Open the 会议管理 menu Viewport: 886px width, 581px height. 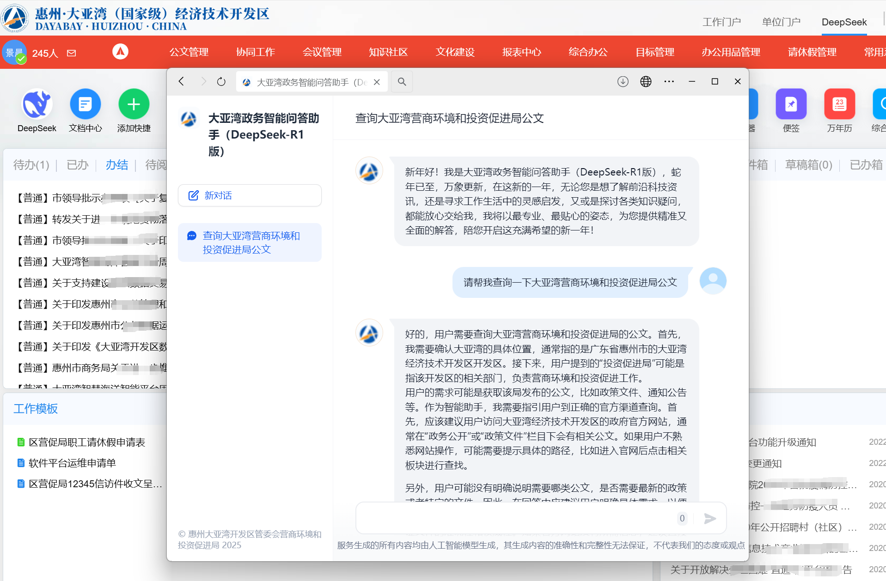(x=322, y=52)
